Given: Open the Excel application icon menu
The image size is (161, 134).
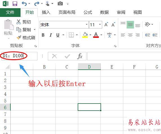Looking at the screenshot, I should click(6, 4).
